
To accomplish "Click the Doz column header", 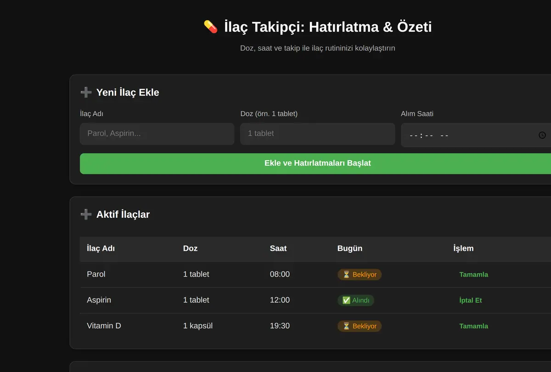I will [x=190, y=248].
